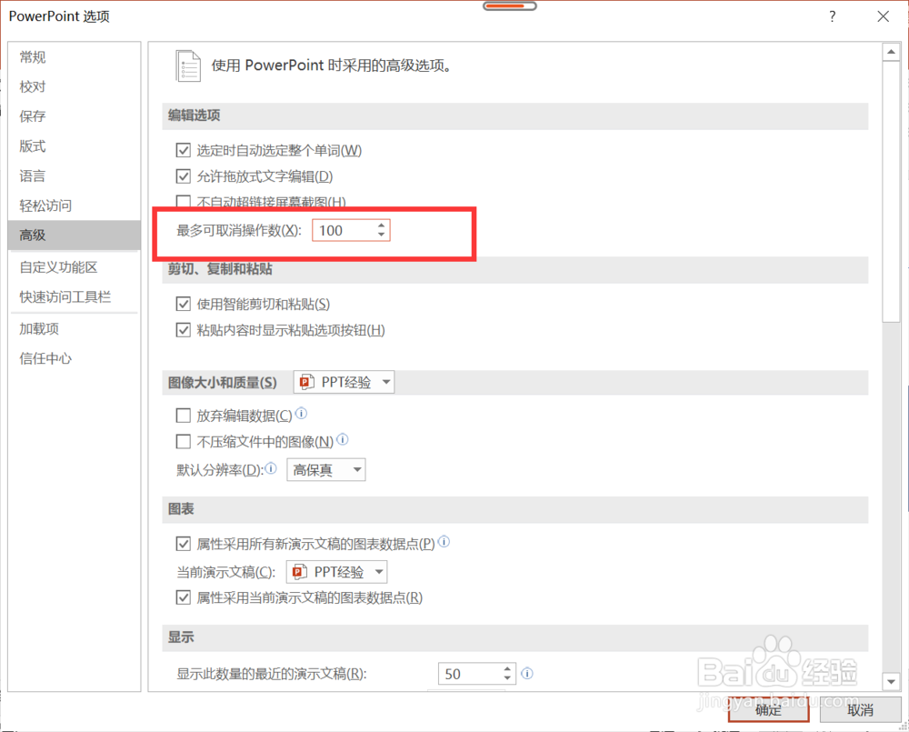Click the 确定 button
The height and width of the screenshot is (732, 909).
pos(769,710)
